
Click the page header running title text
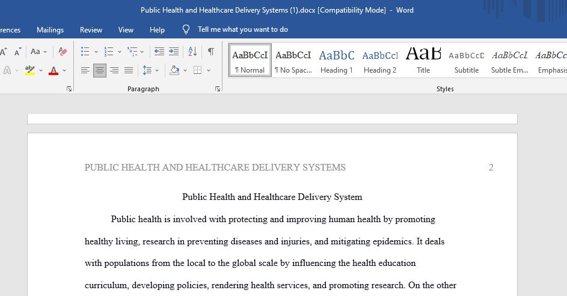click(x=215, y=168)
